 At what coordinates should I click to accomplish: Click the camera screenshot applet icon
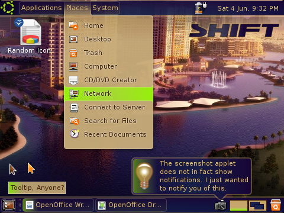220,205
